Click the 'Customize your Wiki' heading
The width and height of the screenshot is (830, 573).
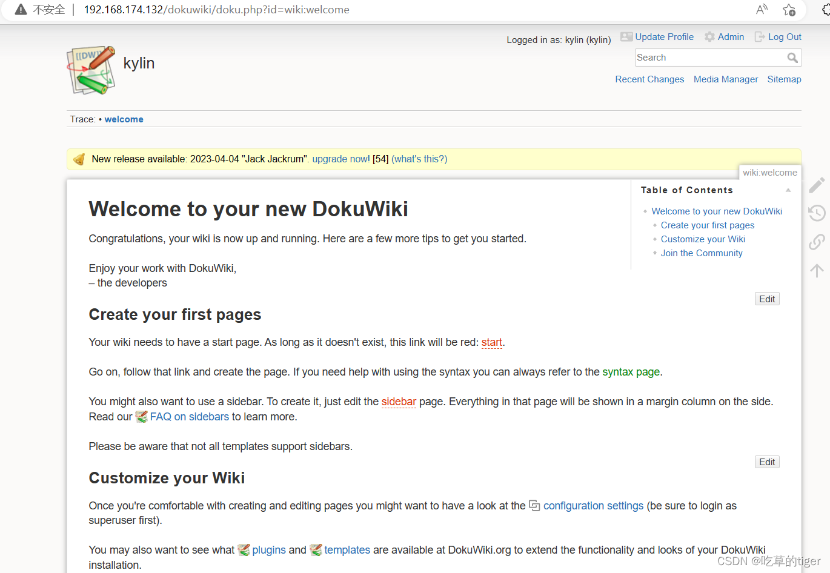[167, 478]
